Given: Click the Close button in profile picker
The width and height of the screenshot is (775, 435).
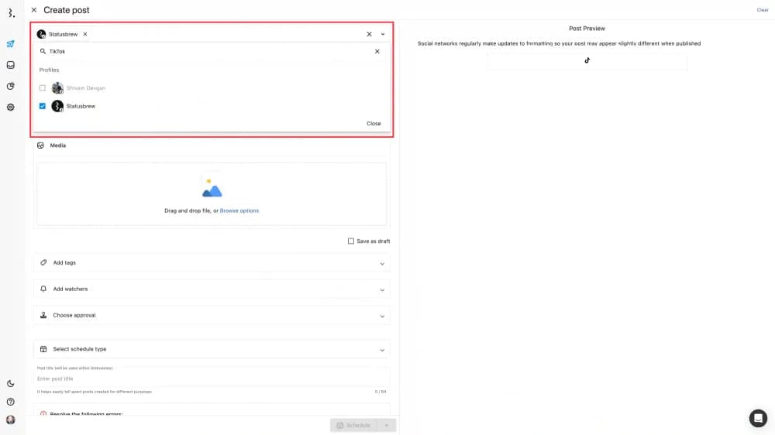Looking at the screenshot, I should click(x=374, y=124).
